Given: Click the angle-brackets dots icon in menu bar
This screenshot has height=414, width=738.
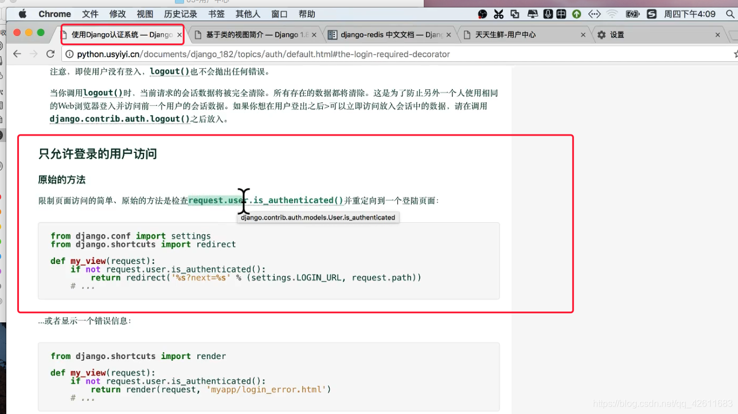Looking at the screenshot, I should pyautogui.click(x=594, y=14).
